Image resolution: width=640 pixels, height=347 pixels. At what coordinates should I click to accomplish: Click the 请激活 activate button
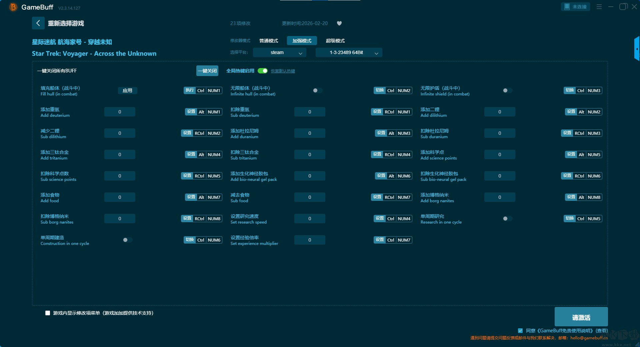581,317
